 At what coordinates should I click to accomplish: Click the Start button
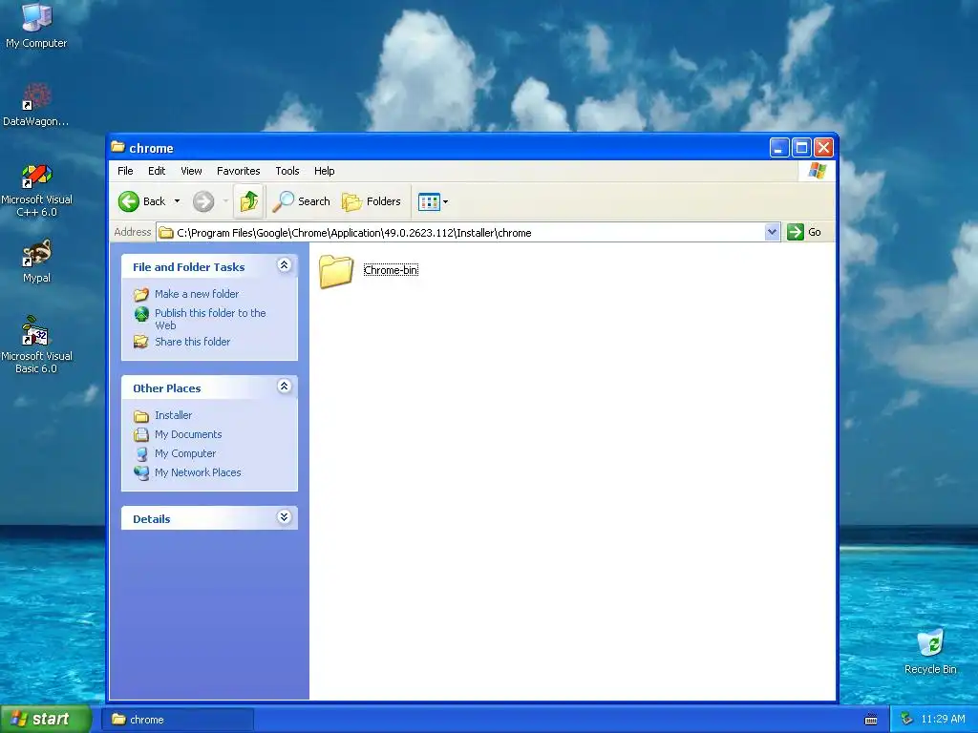click(46, 719)
